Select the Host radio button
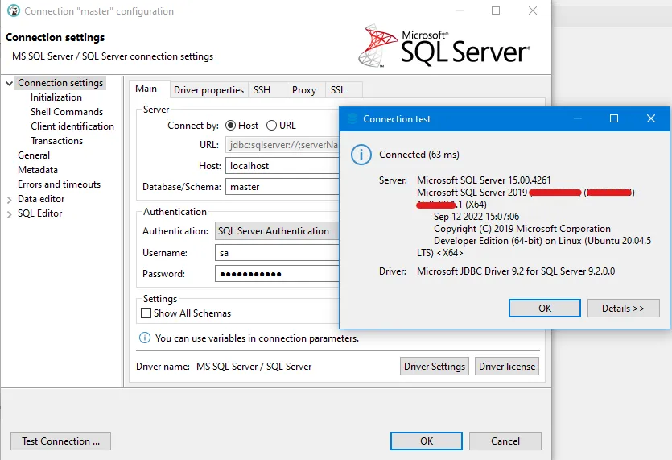672x460 pixels. pos(230,126)
